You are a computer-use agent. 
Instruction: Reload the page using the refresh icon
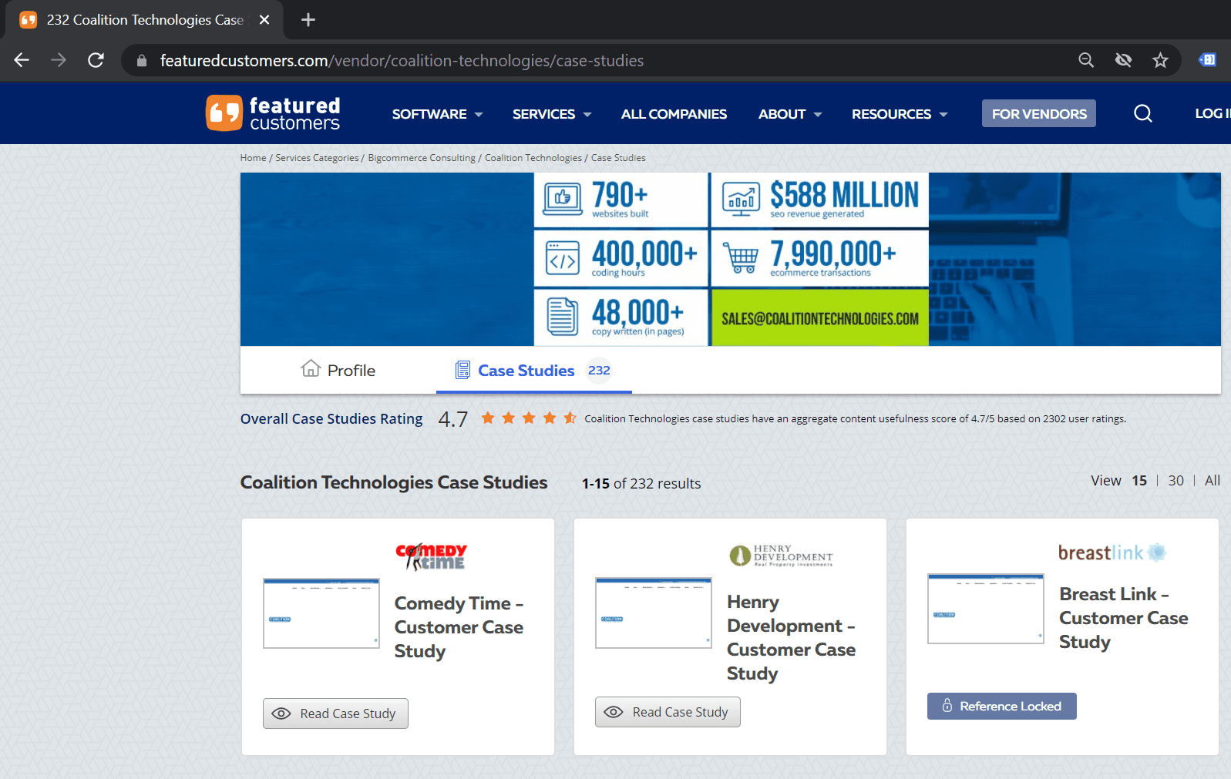(x=96, y=60)
